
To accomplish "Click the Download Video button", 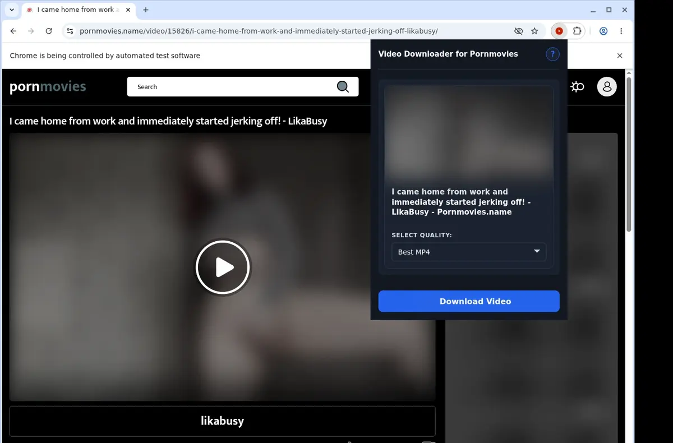I will (469, 301).
